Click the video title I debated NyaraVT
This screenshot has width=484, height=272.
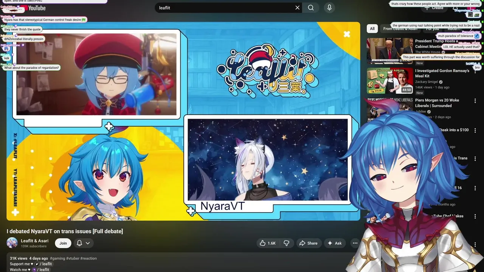65,231
